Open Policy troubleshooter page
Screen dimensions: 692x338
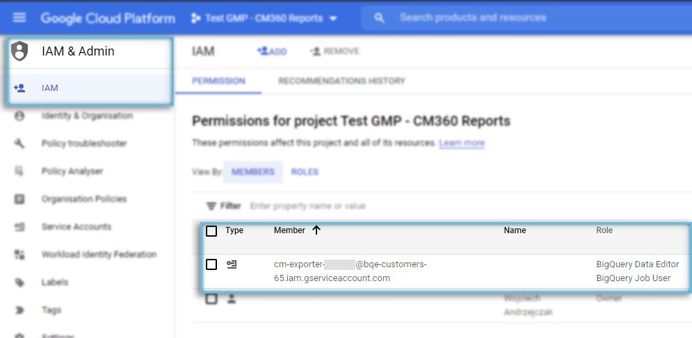84,144
